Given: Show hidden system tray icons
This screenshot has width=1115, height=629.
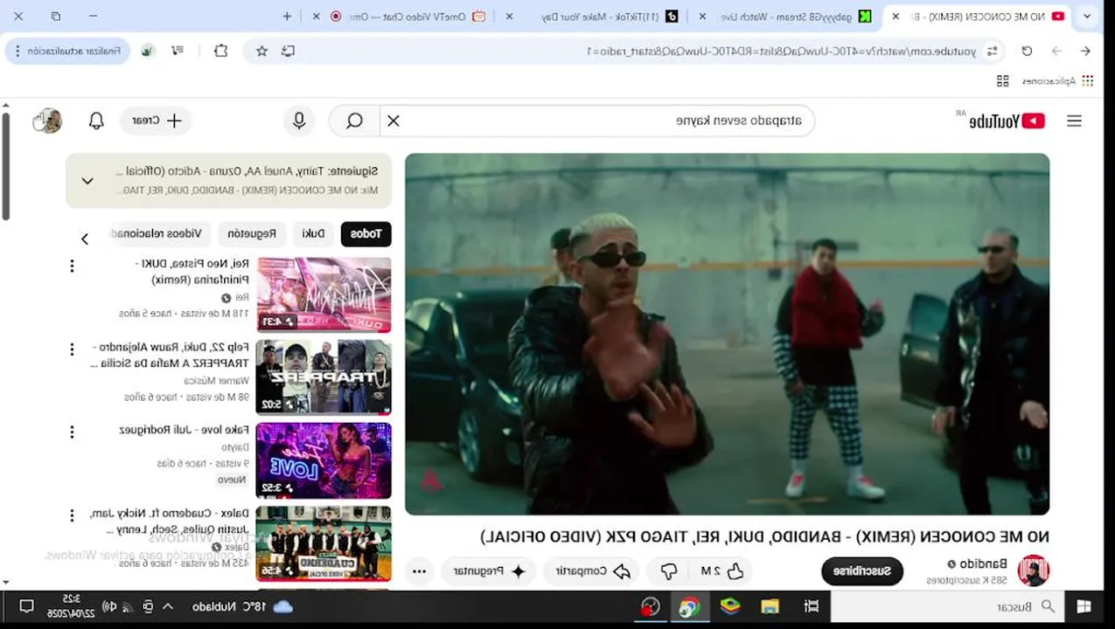Looking at the screenshot, I should [x=168, y=606].
